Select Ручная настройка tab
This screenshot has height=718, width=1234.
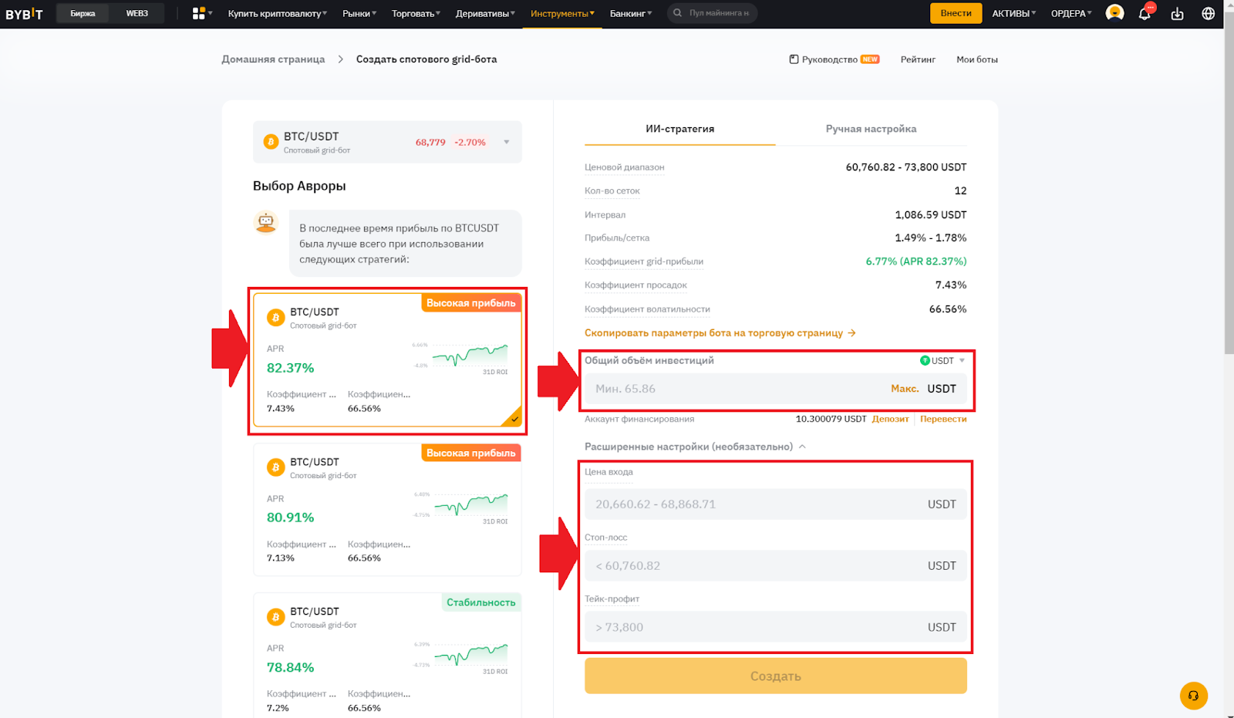(871, 129)
